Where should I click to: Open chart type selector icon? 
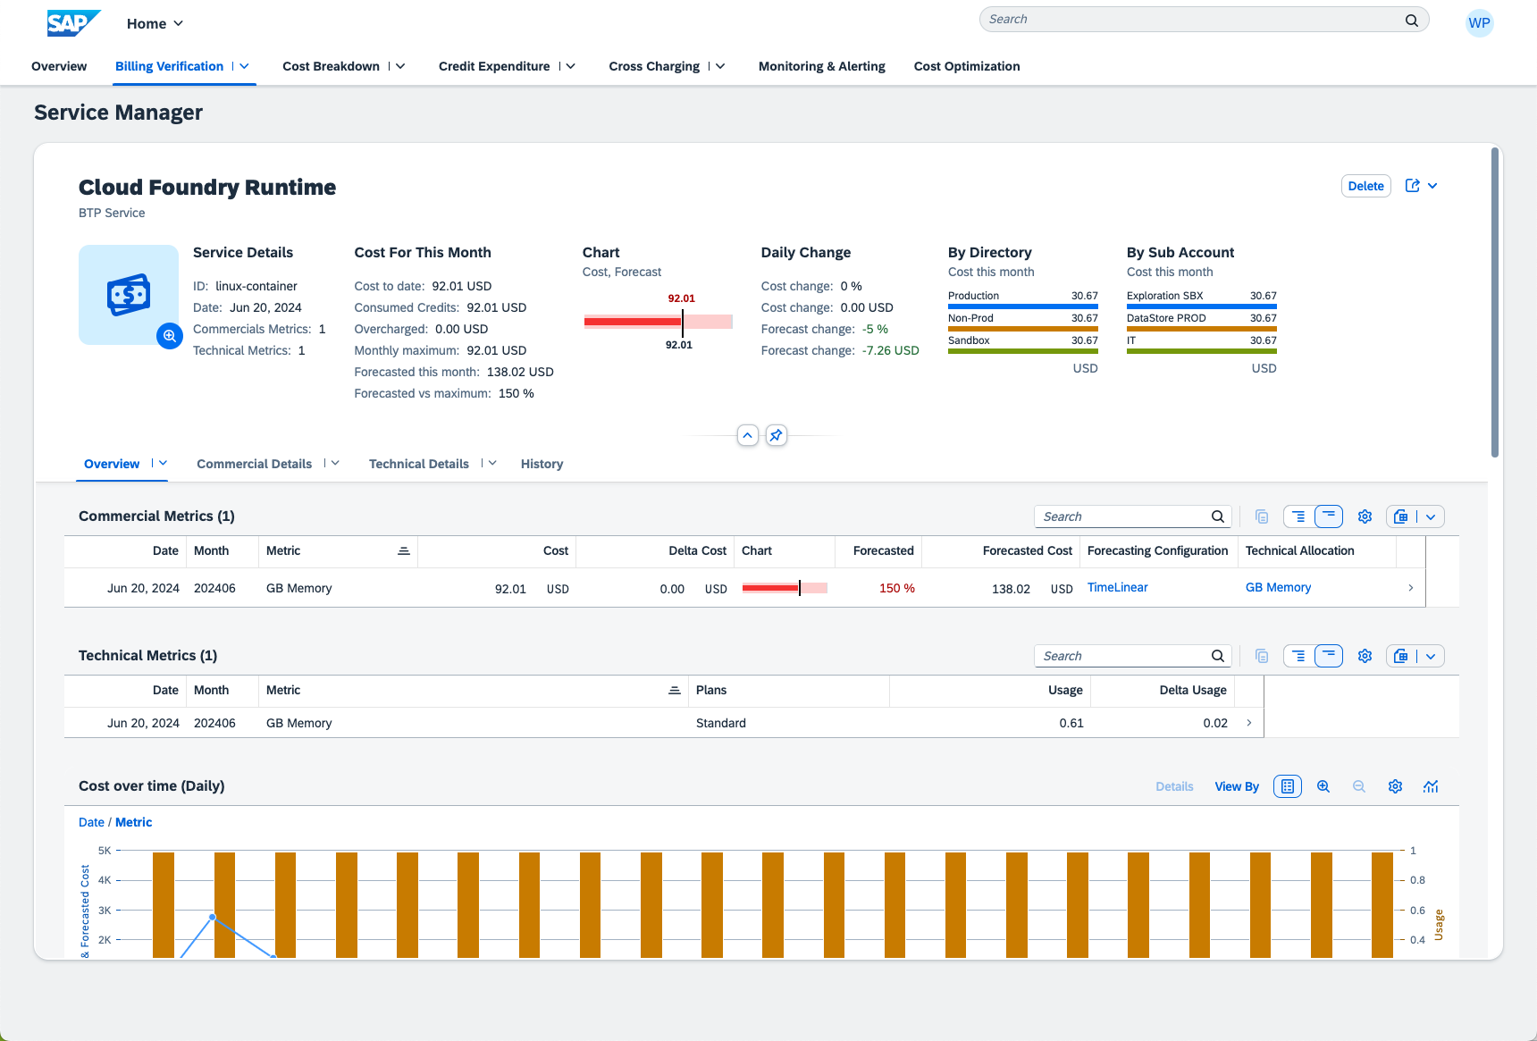tap(1431, 786)
